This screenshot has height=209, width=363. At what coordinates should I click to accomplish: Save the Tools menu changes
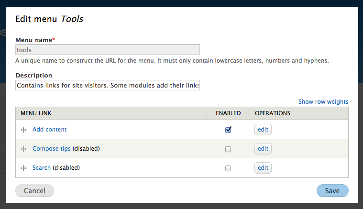(332, 190)
